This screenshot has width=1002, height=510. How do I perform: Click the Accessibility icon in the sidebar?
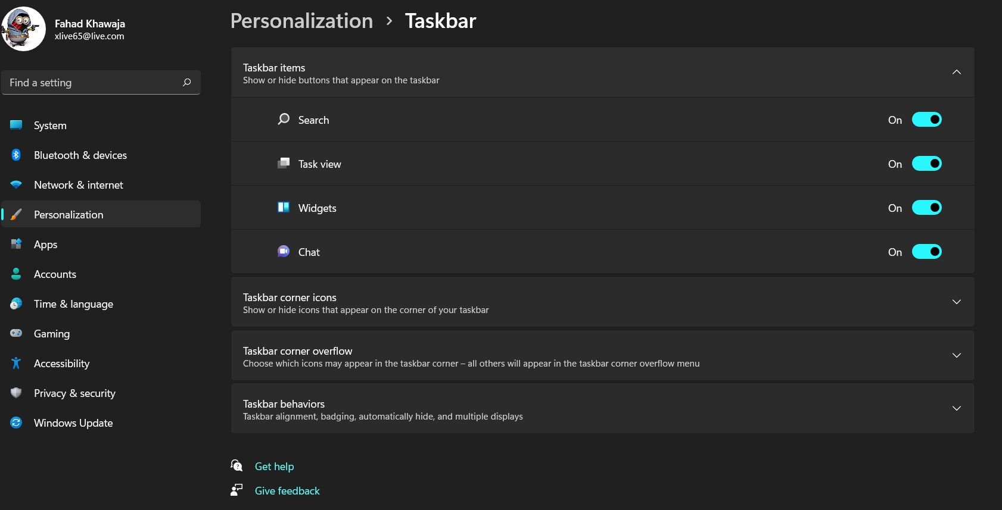pyautogui.click(x=15, y=363)
